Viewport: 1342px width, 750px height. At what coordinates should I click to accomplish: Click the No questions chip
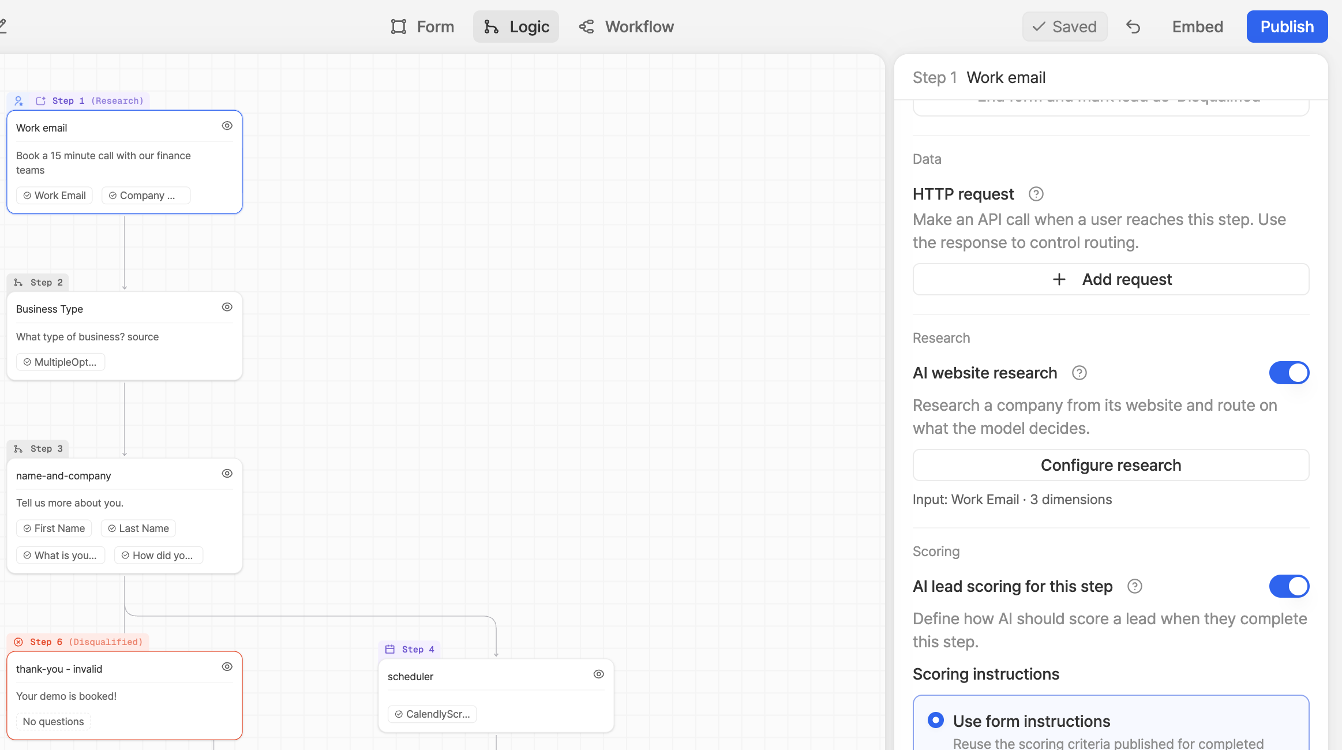pos(53,722)
